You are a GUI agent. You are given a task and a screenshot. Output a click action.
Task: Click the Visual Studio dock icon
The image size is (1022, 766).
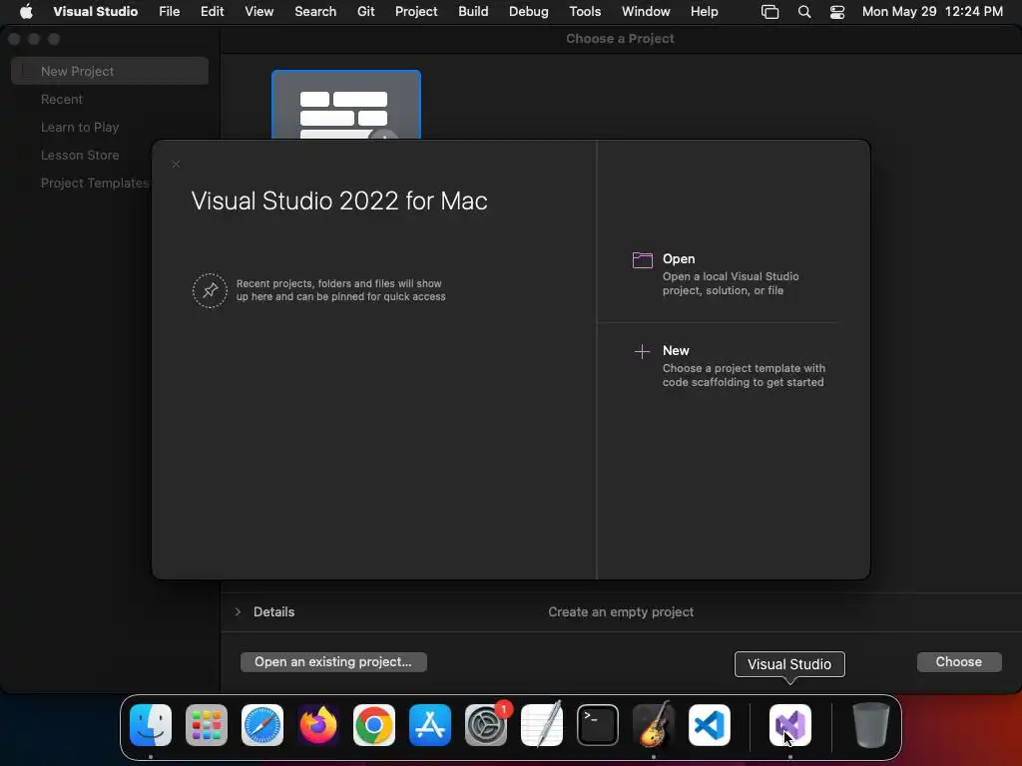click(790, 725)
